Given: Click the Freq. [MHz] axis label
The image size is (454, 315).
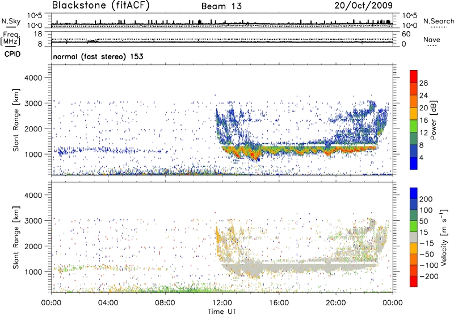Looking at the screenshot, I should coord(10,39).
